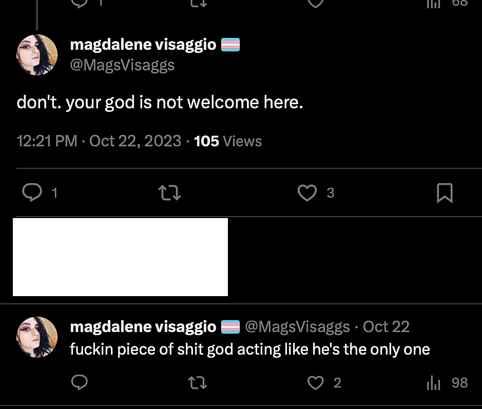482x409 pixels.
Task: Reply to the bottom "only one" tweet
Action: 79,382
